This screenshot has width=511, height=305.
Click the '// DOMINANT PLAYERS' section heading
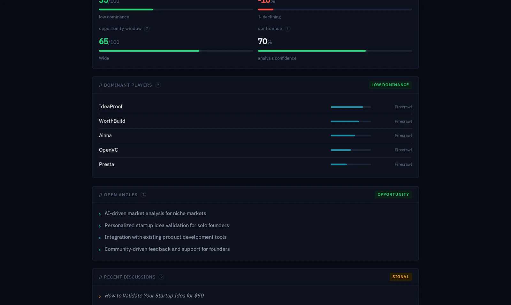point(126,85)
